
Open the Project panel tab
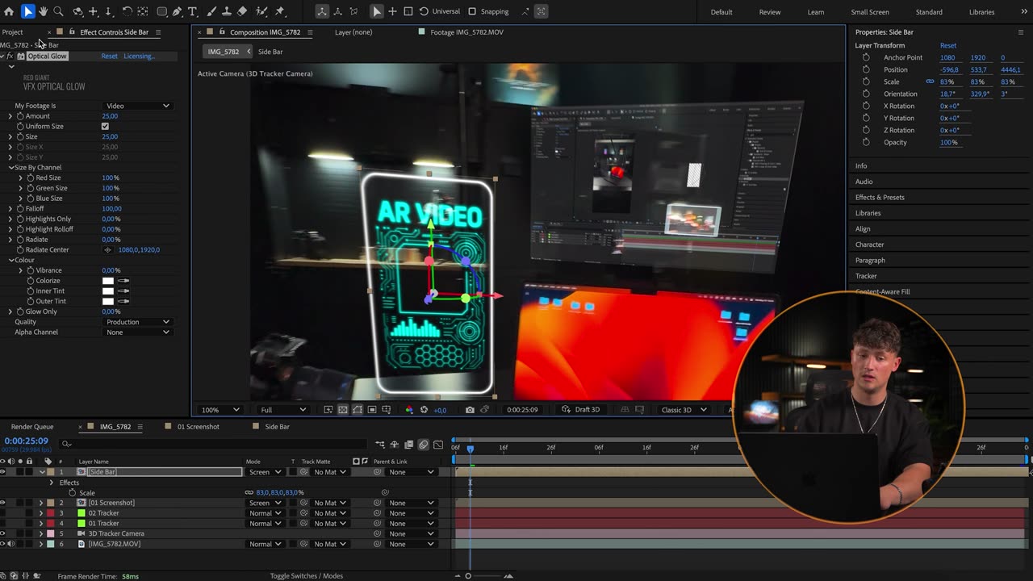click(x=12, y=32)
